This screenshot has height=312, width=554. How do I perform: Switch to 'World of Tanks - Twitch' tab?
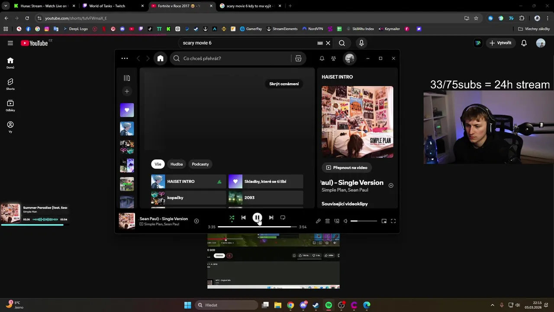pyautogui.click(x=113, y=6)
